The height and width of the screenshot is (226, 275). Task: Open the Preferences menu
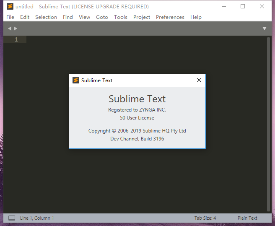tap(170, 17)
